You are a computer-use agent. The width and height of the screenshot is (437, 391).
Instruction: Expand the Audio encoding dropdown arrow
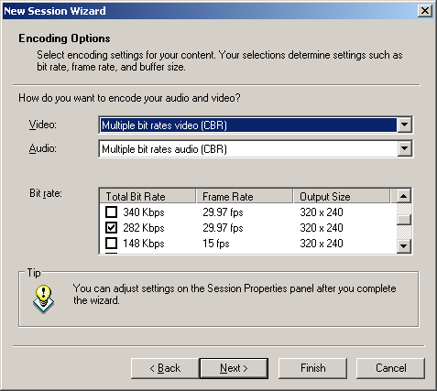coord(404,148)
